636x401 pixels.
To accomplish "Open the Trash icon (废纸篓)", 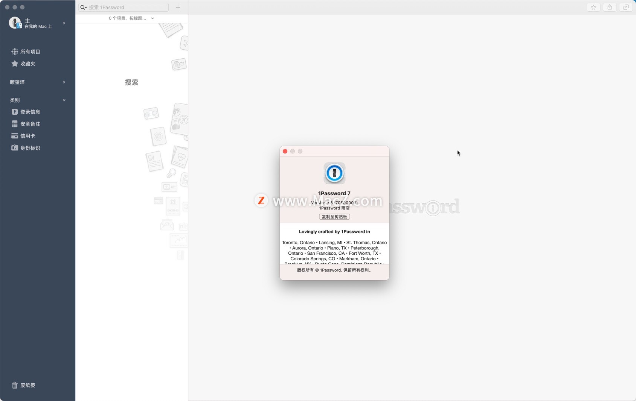I will point(15,385).
